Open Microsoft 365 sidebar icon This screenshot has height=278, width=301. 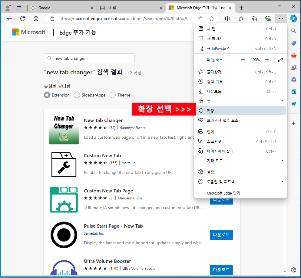coord(293,80)
